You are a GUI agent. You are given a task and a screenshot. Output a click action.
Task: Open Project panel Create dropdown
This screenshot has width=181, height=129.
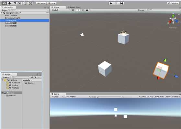point(6,77)
